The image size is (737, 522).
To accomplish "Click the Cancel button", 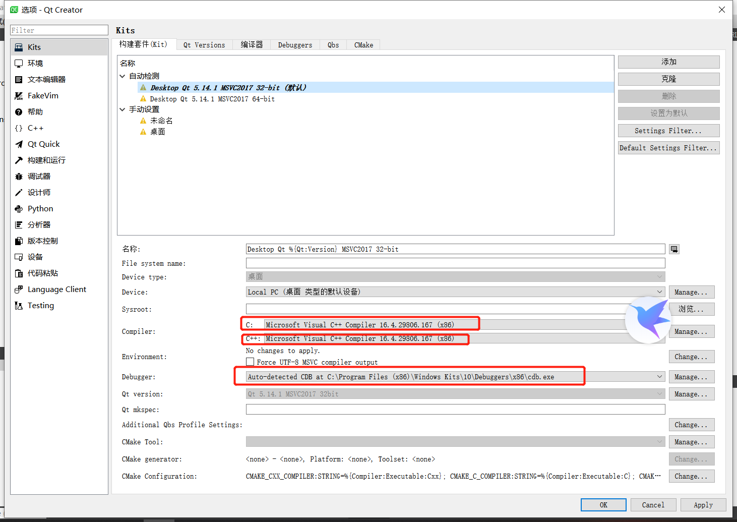I will coord(653,505).
